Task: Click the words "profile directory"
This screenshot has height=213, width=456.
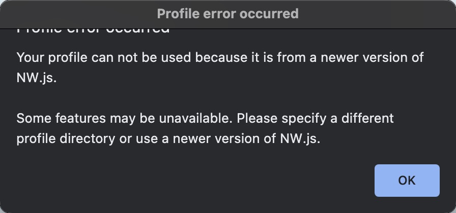Action: coord(66,138)
